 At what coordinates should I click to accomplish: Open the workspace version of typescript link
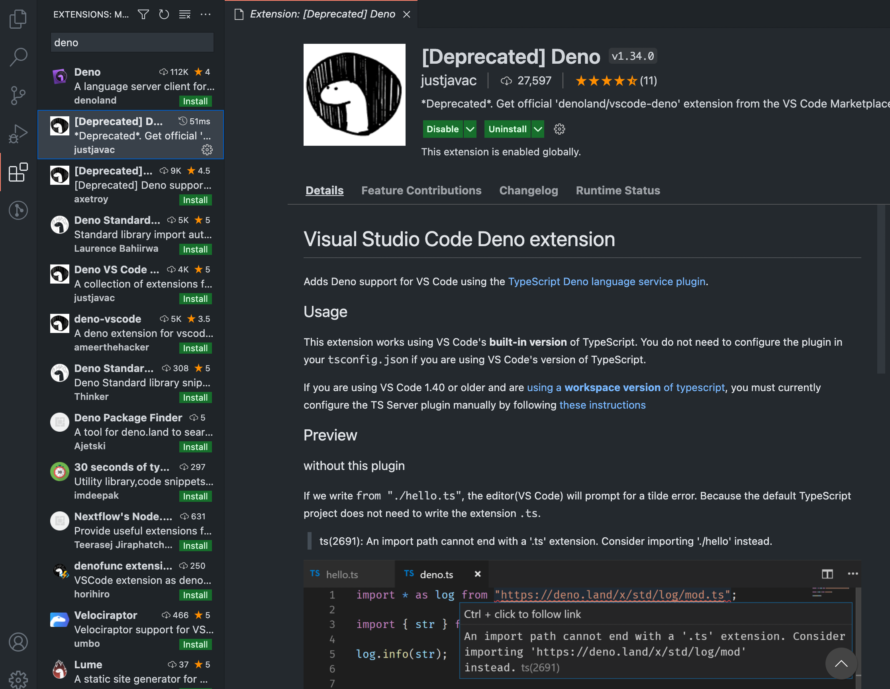click(626, 388)
